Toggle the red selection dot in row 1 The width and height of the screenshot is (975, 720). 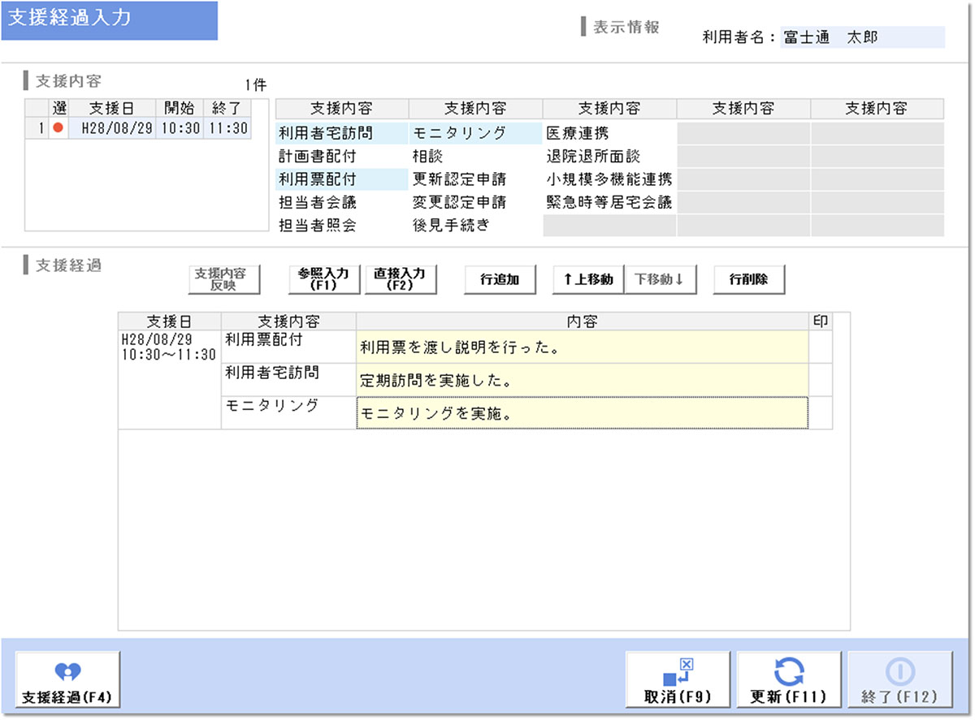tap(58, 128)
